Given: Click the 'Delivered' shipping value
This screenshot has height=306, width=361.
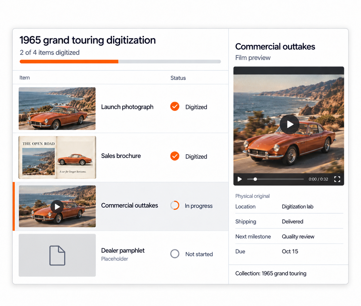Looking at the screenshot, I should (292, 222).
